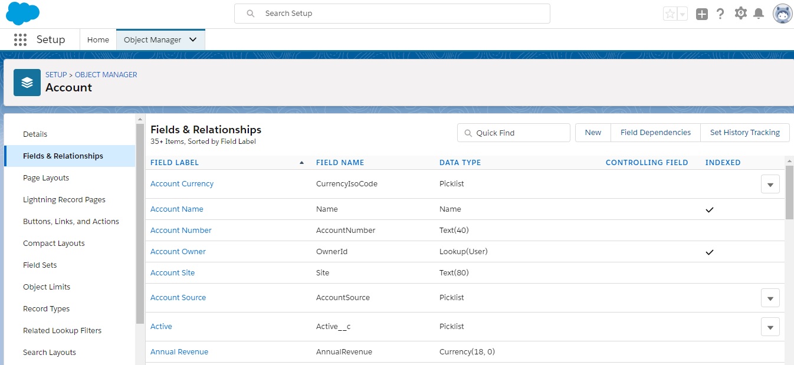
Task: Expand the favorites list dropdown arrow
Action: coord(683,14)
